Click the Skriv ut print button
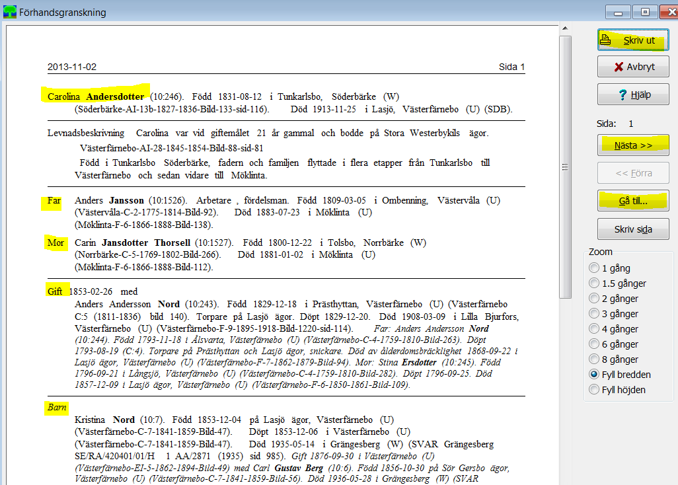 point(633,40)
